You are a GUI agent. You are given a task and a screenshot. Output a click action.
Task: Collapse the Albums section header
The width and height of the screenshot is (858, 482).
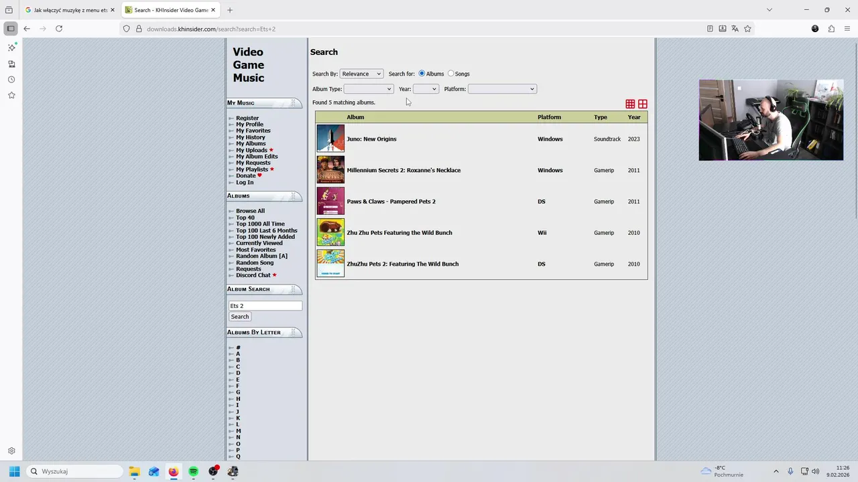264,196
